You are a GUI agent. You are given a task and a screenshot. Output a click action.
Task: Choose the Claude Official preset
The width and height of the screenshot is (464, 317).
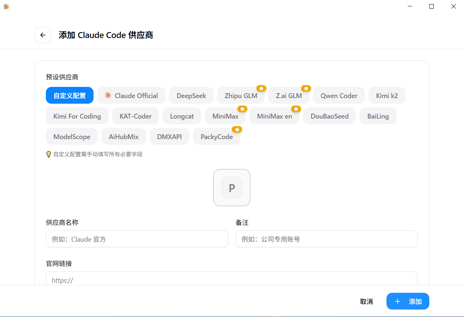point(131,95)
